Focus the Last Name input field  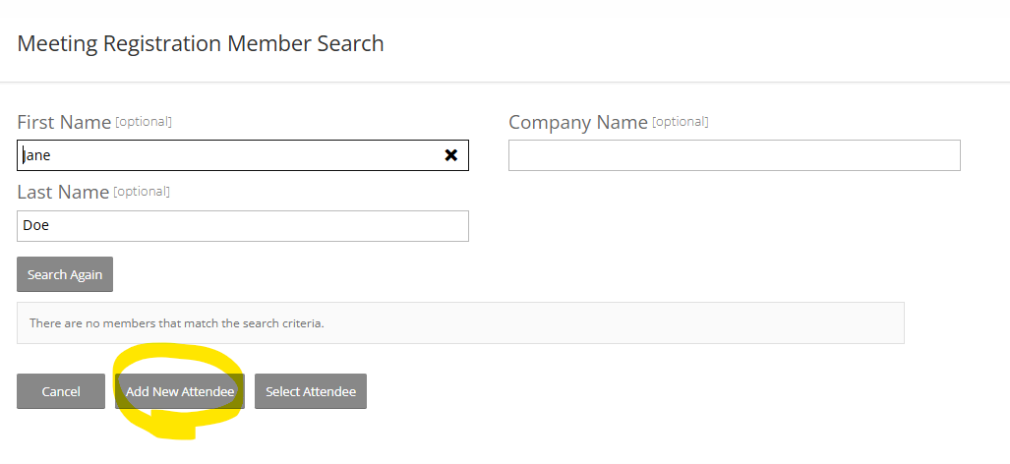242,225
